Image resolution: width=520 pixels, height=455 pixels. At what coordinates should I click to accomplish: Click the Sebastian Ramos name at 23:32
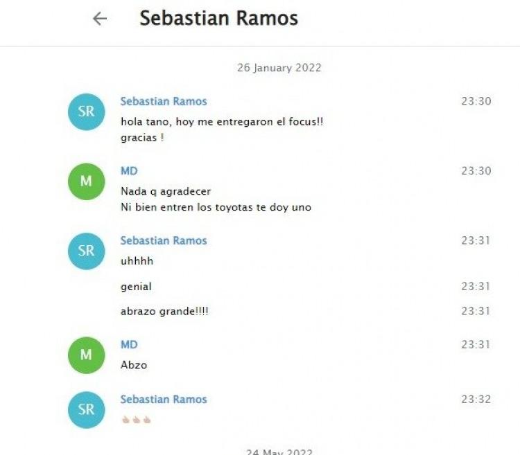pyautogui.click(x=164, y=400)
